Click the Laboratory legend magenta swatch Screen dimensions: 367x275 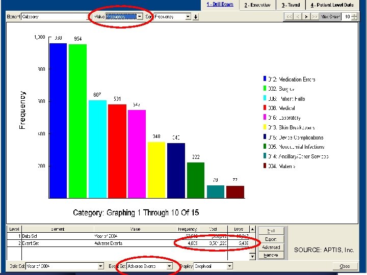point(265,117)
